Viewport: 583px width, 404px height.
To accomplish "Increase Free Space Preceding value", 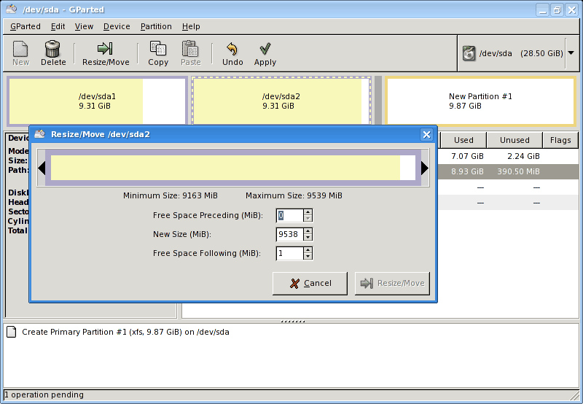I will tap(308, 212).
